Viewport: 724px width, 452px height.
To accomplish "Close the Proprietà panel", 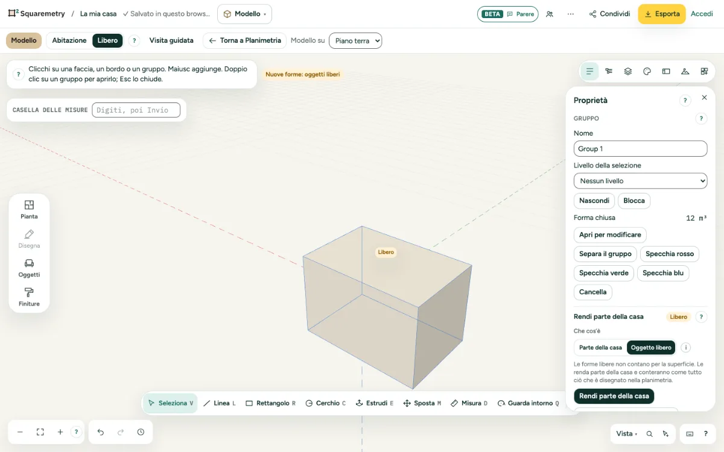I will tap(704, 98).
